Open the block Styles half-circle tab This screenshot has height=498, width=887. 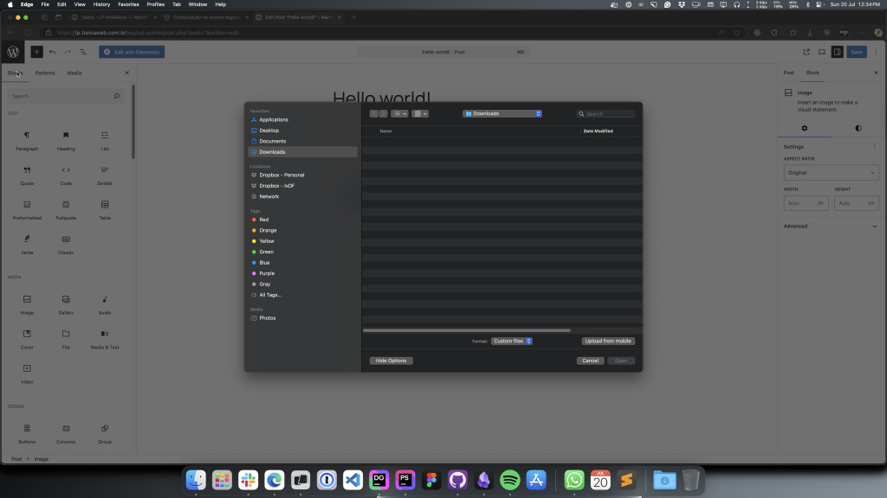coord(858,128)
